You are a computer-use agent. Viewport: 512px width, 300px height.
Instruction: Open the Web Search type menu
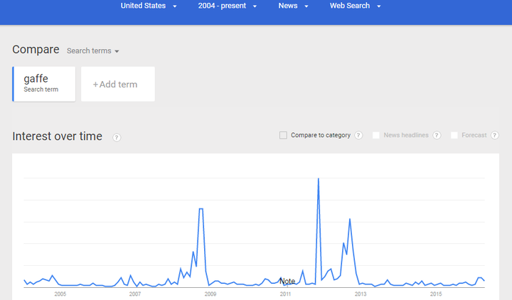click(355, 6)
